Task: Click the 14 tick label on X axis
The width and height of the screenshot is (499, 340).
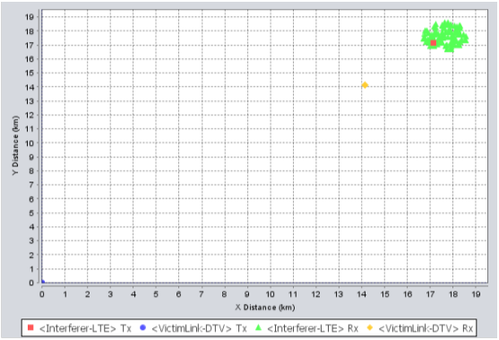Action: tap(362, 294)
